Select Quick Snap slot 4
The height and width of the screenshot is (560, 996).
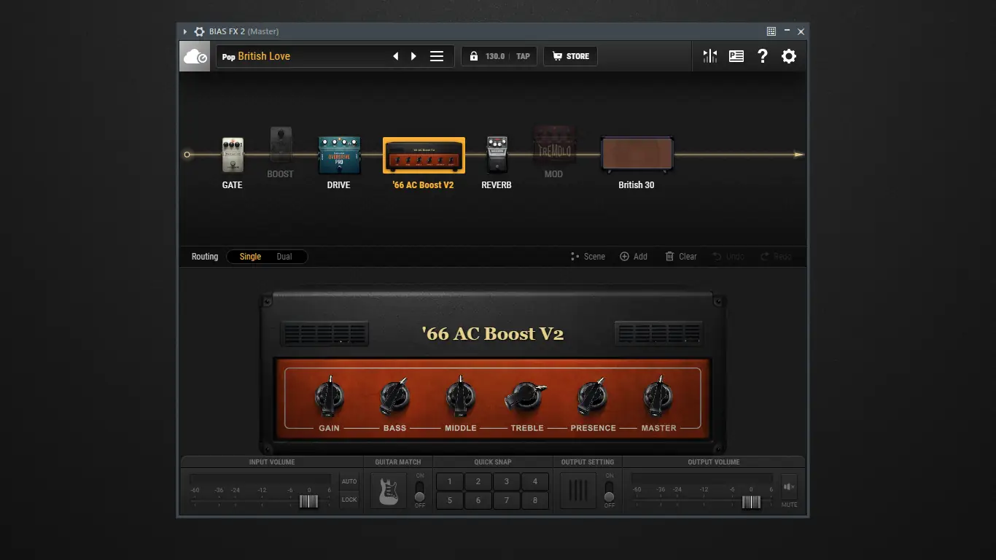pyautogui.click(x=535, y=481)
